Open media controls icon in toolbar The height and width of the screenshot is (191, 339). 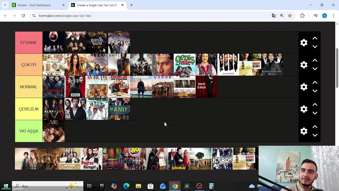coord(315,16)
